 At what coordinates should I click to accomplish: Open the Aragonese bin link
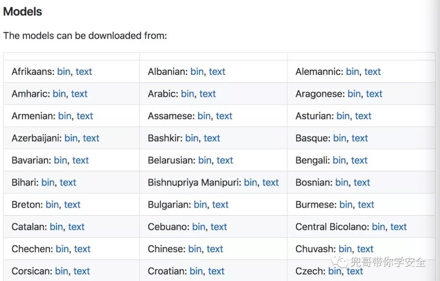click(x=354, y=94)
